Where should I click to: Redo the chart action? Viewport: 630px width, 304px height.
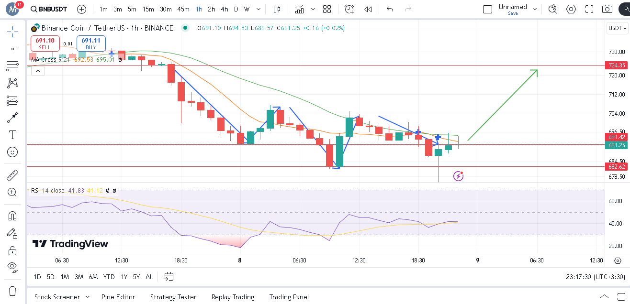tap(408, 9)
